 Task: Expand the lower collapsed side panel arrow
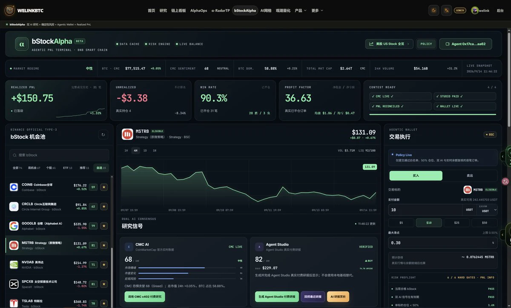502,234
